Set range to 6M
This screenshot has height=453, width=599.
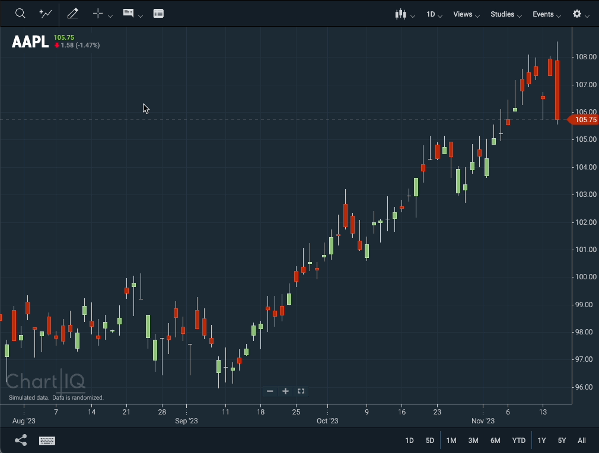(495, 441)
